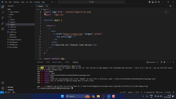176x99 pixels.
Task: Click Go Live in status bar
Action: coord(159,92)
